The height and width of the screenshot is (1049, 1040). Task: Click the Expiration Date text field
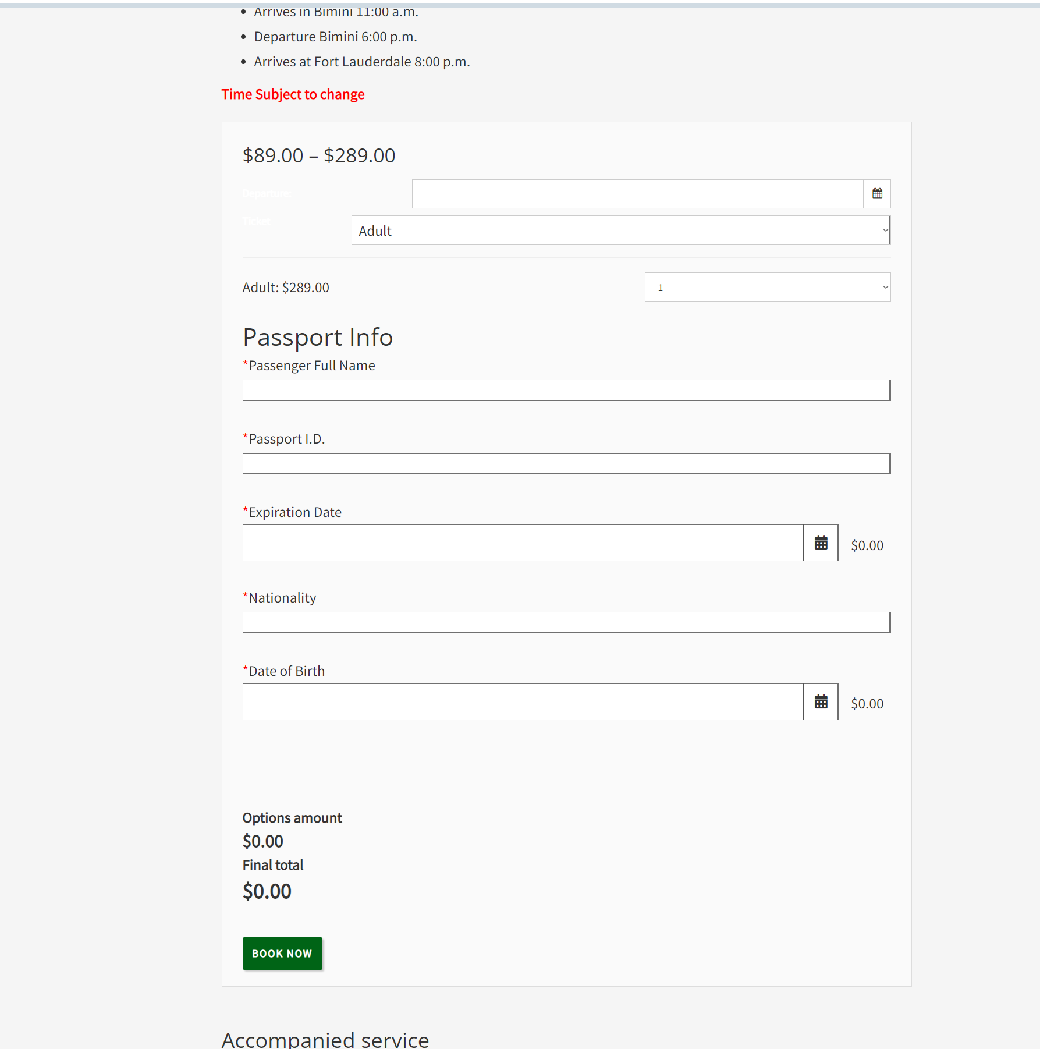[x=523, y=543]
